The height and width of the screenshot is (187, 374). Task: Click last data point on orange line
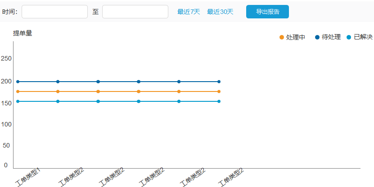pyautogui.click(x=219, y=91)
